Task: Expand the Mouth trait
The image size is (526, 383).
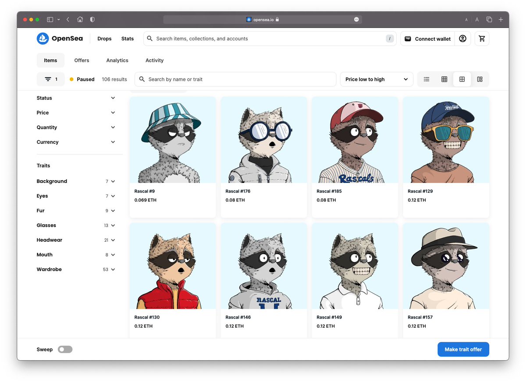Action: point(76,255)
